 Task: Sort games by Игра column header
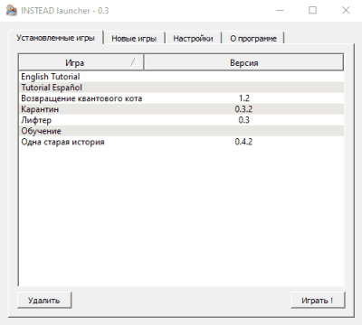[81, 62]
